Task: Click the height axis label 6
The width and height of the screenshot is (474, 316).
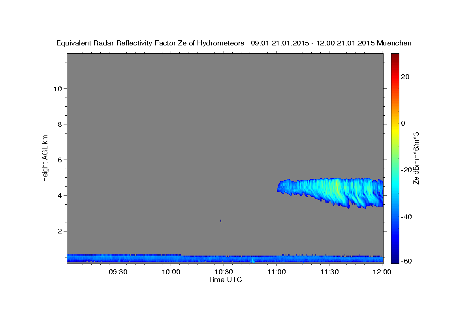Action: coord(60,160)
